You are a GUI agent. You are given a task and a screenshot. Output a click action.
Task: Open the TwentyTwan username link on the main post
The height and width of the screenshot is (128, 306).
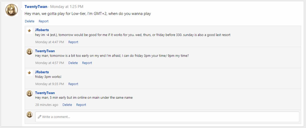tap(36, 7)
